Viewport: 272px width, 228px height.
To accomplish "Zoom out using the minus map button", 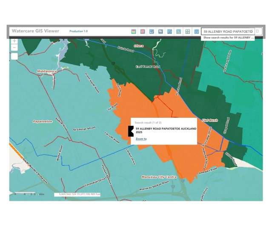I will 14,48.
